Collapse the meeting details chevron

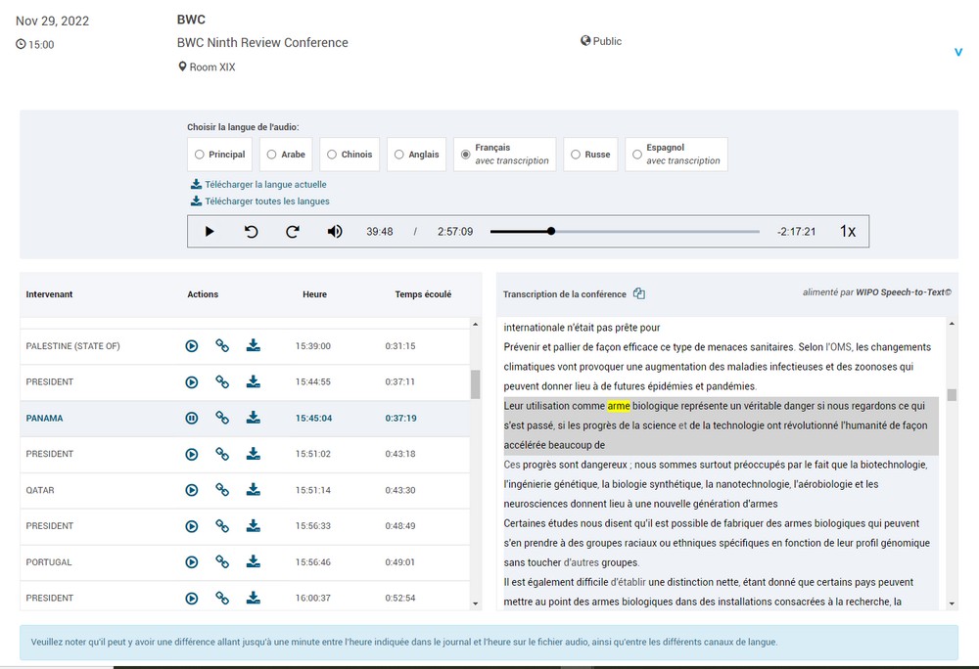[958, 53]
